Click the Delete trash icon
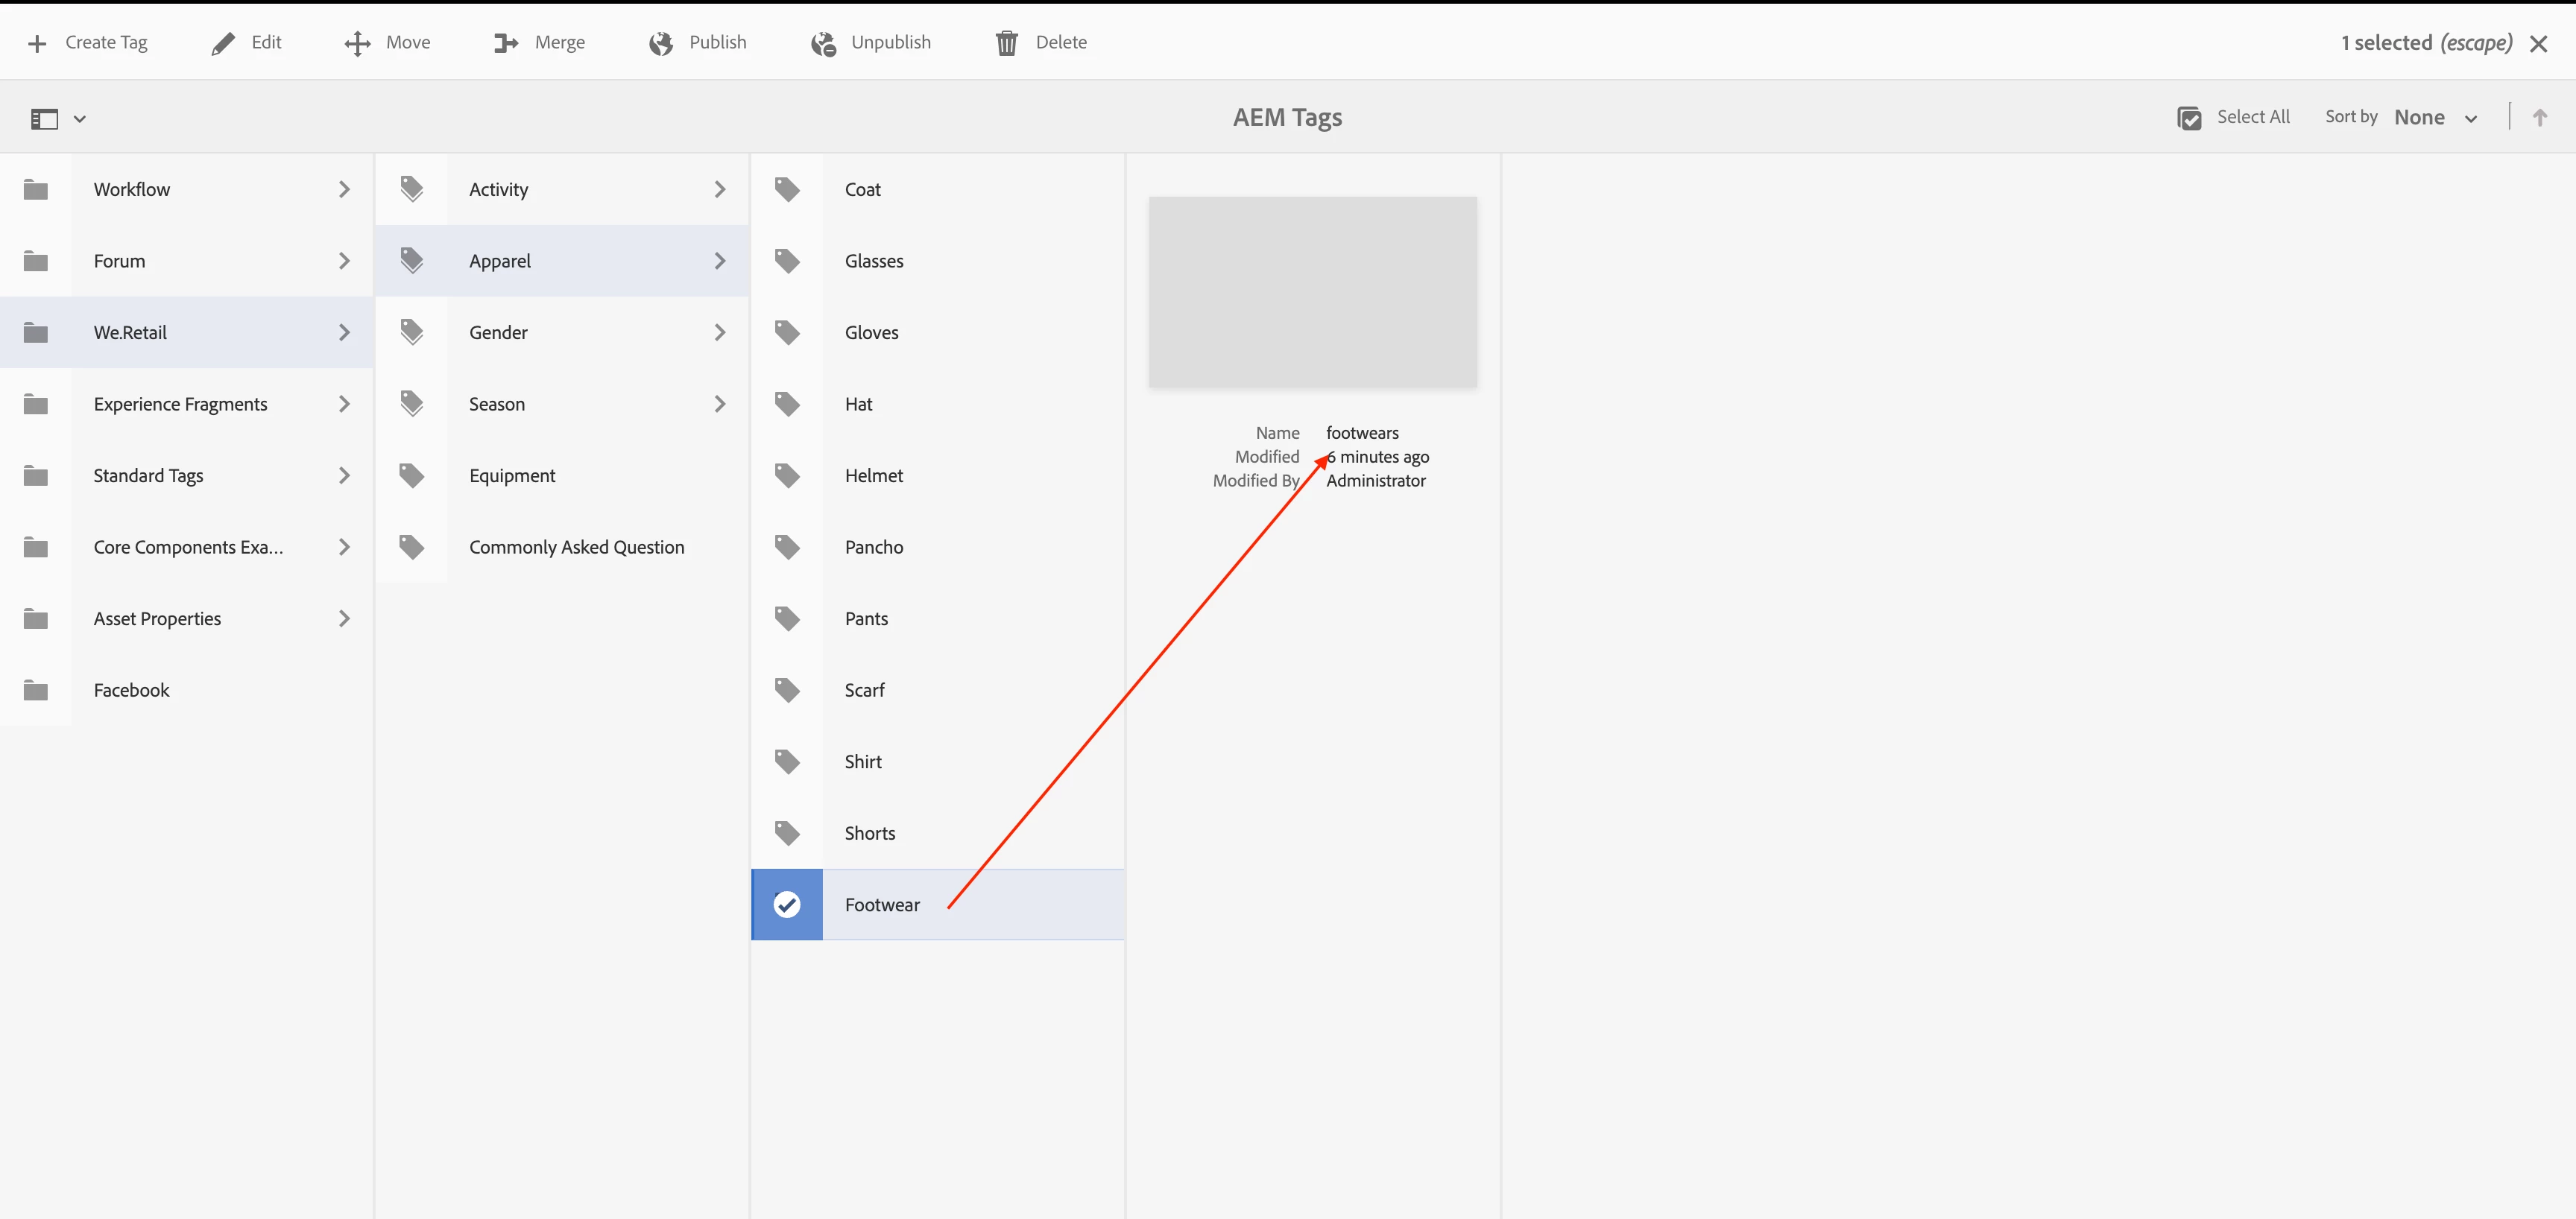Screen dimensions: 2576x1219 (x=1006, y=43)
